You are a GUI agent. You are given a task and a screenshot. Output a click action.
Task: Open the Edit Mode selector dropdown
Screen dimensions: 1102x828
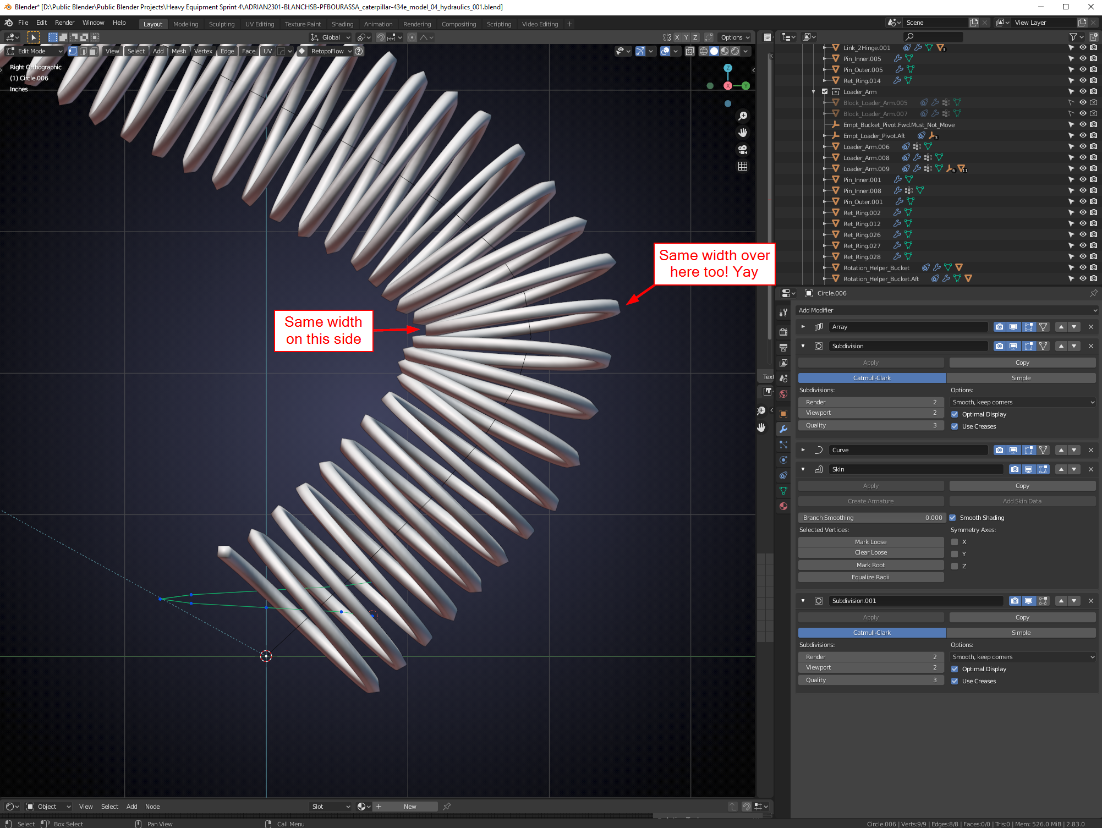pyautogui.click(x=35, y=51)
